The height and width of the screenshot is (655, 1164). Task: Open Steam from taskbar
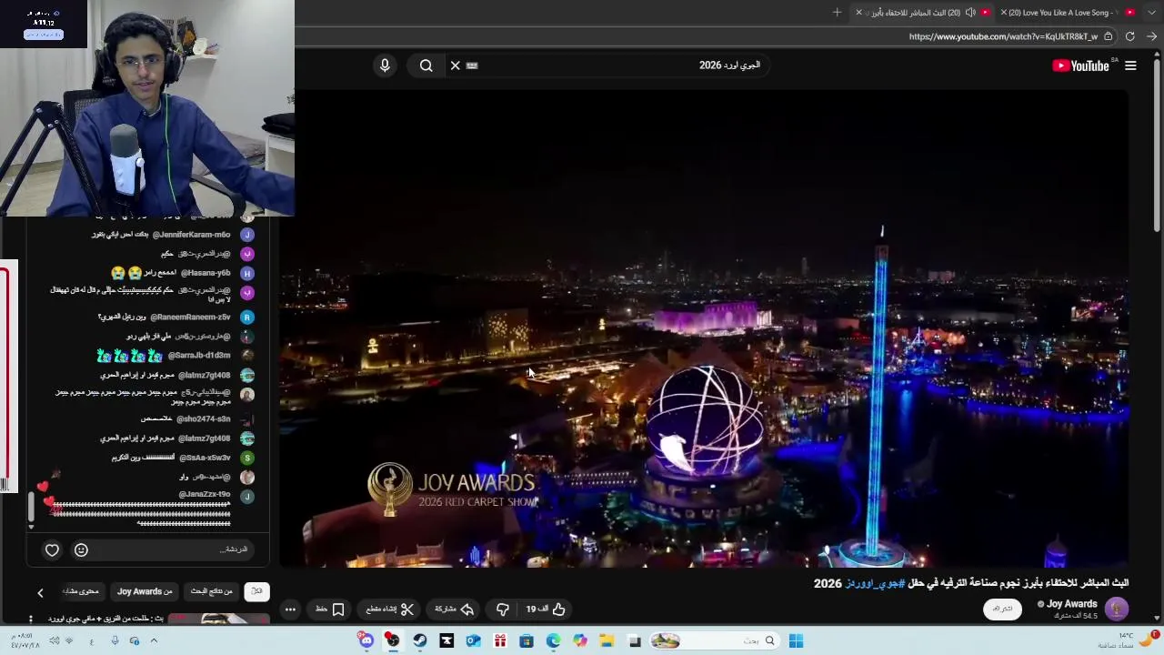(419, 641)
